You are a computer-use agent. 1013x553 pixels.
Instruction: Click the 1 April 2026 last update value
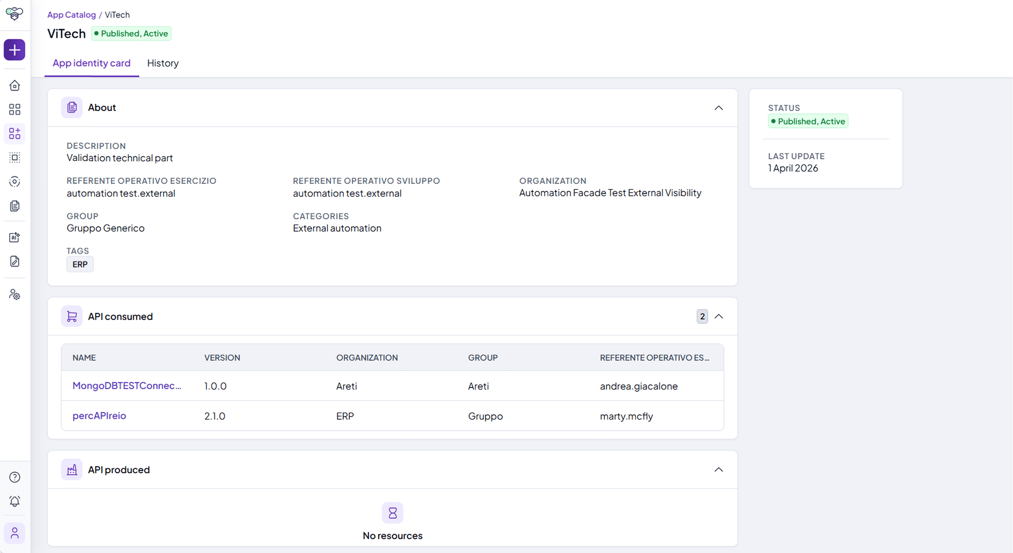[x=793, y=168]
